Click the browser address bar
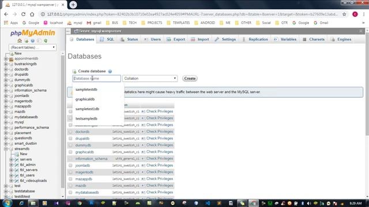369x207 pixels. [192, 14]
